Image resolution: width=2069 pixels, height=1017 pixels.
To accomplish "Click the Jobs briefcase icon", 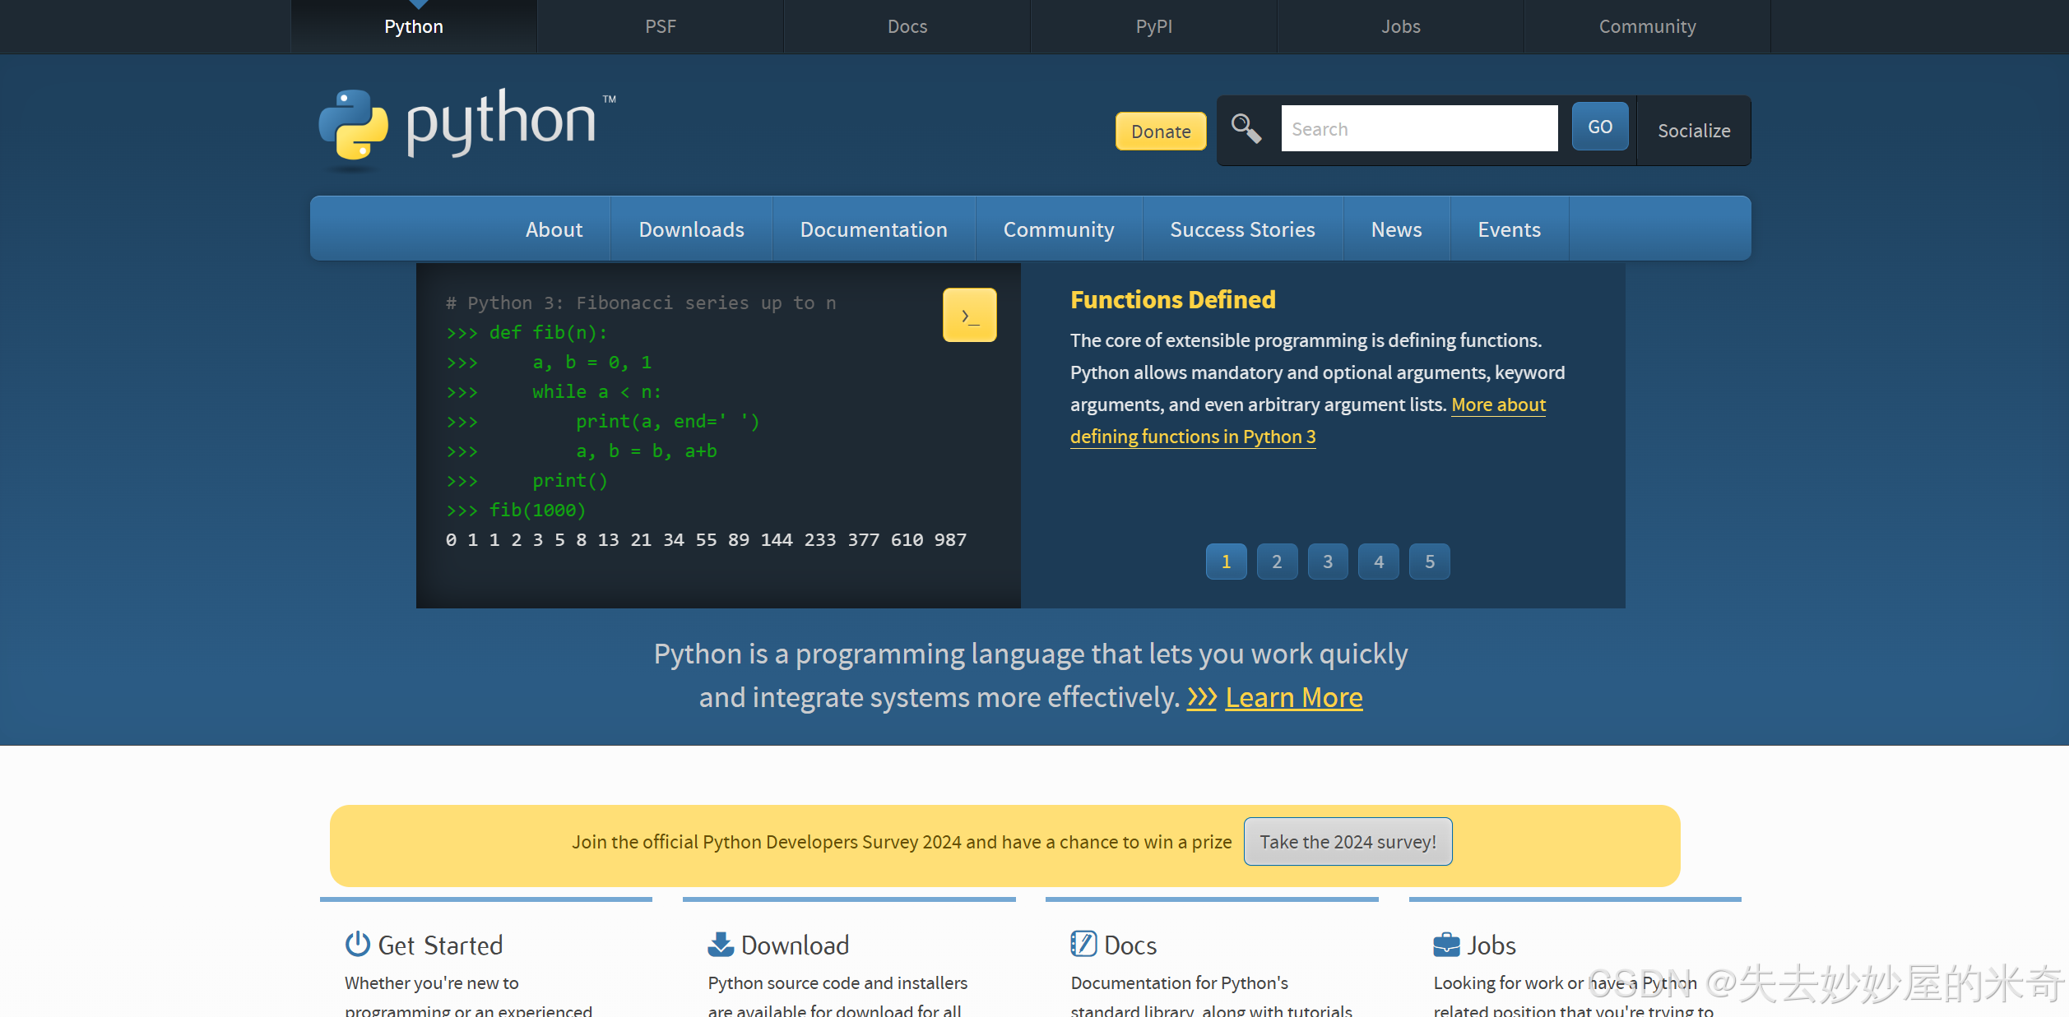I will [1446, 944].
